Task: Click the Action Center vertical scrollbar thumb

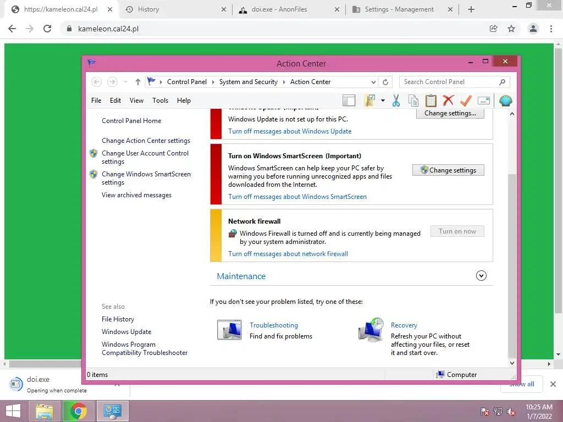Action: tap(512, 265)
